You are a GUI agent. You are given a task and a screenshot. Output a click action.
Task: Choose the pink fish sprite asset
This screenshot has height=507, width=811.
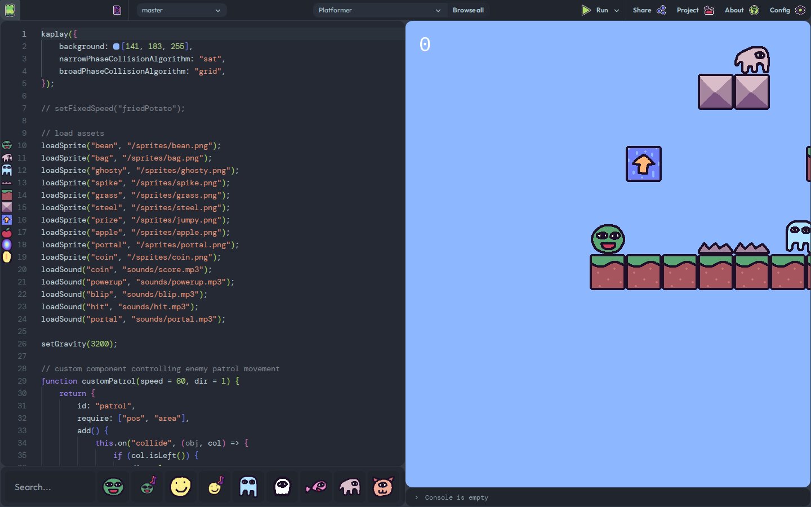[316, 487]
